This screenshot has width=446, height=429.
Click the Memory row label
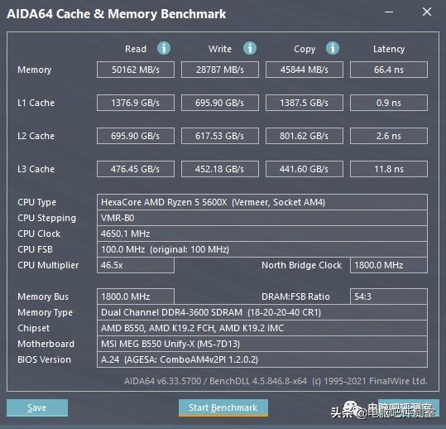pyautogui.click(x=35, y=70)
